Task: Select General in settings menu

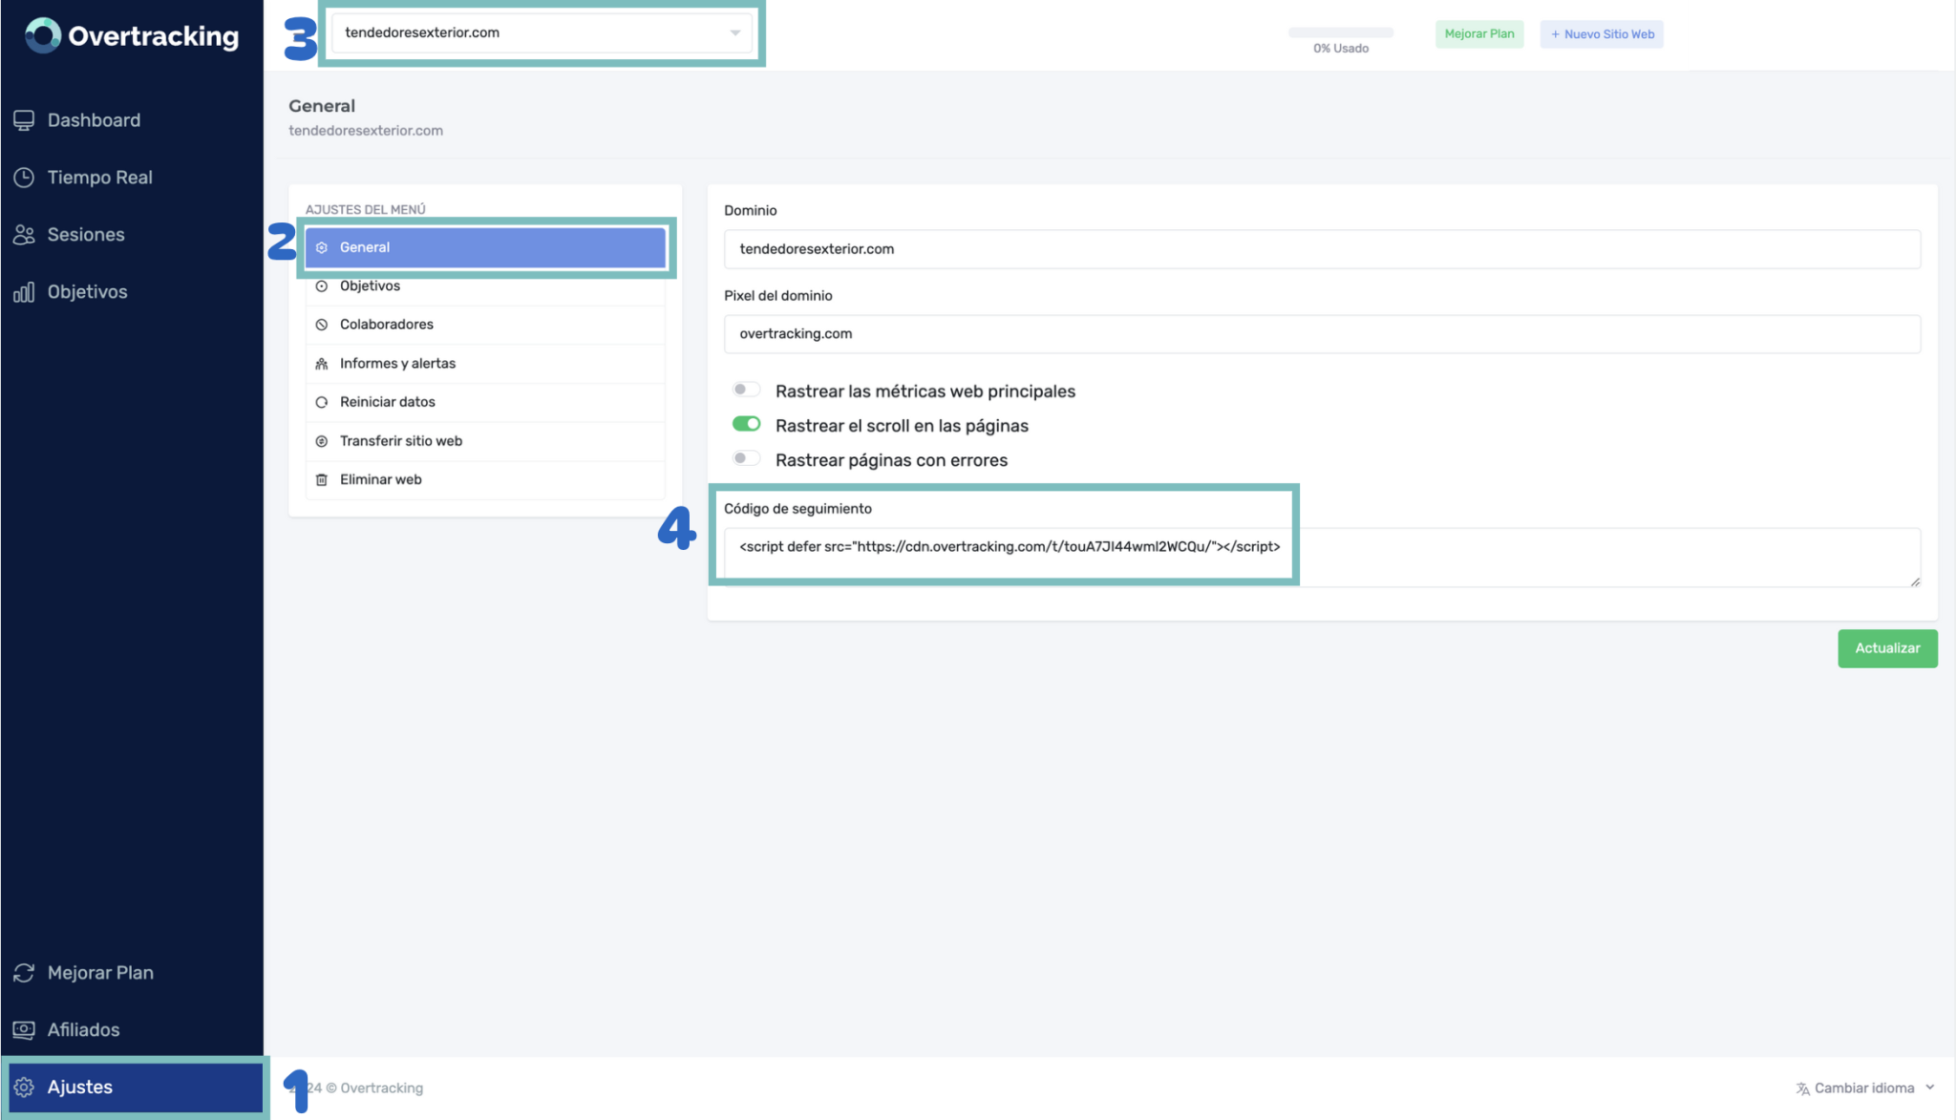Action: tap(485, 247)
